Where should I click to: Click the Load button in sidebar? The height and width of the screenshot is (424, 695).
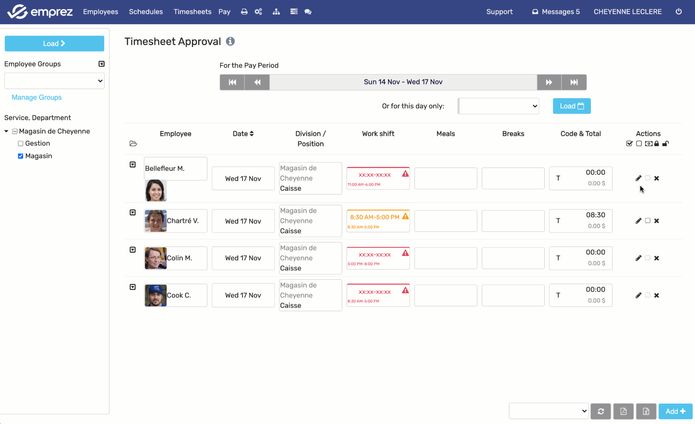point(54,44)
